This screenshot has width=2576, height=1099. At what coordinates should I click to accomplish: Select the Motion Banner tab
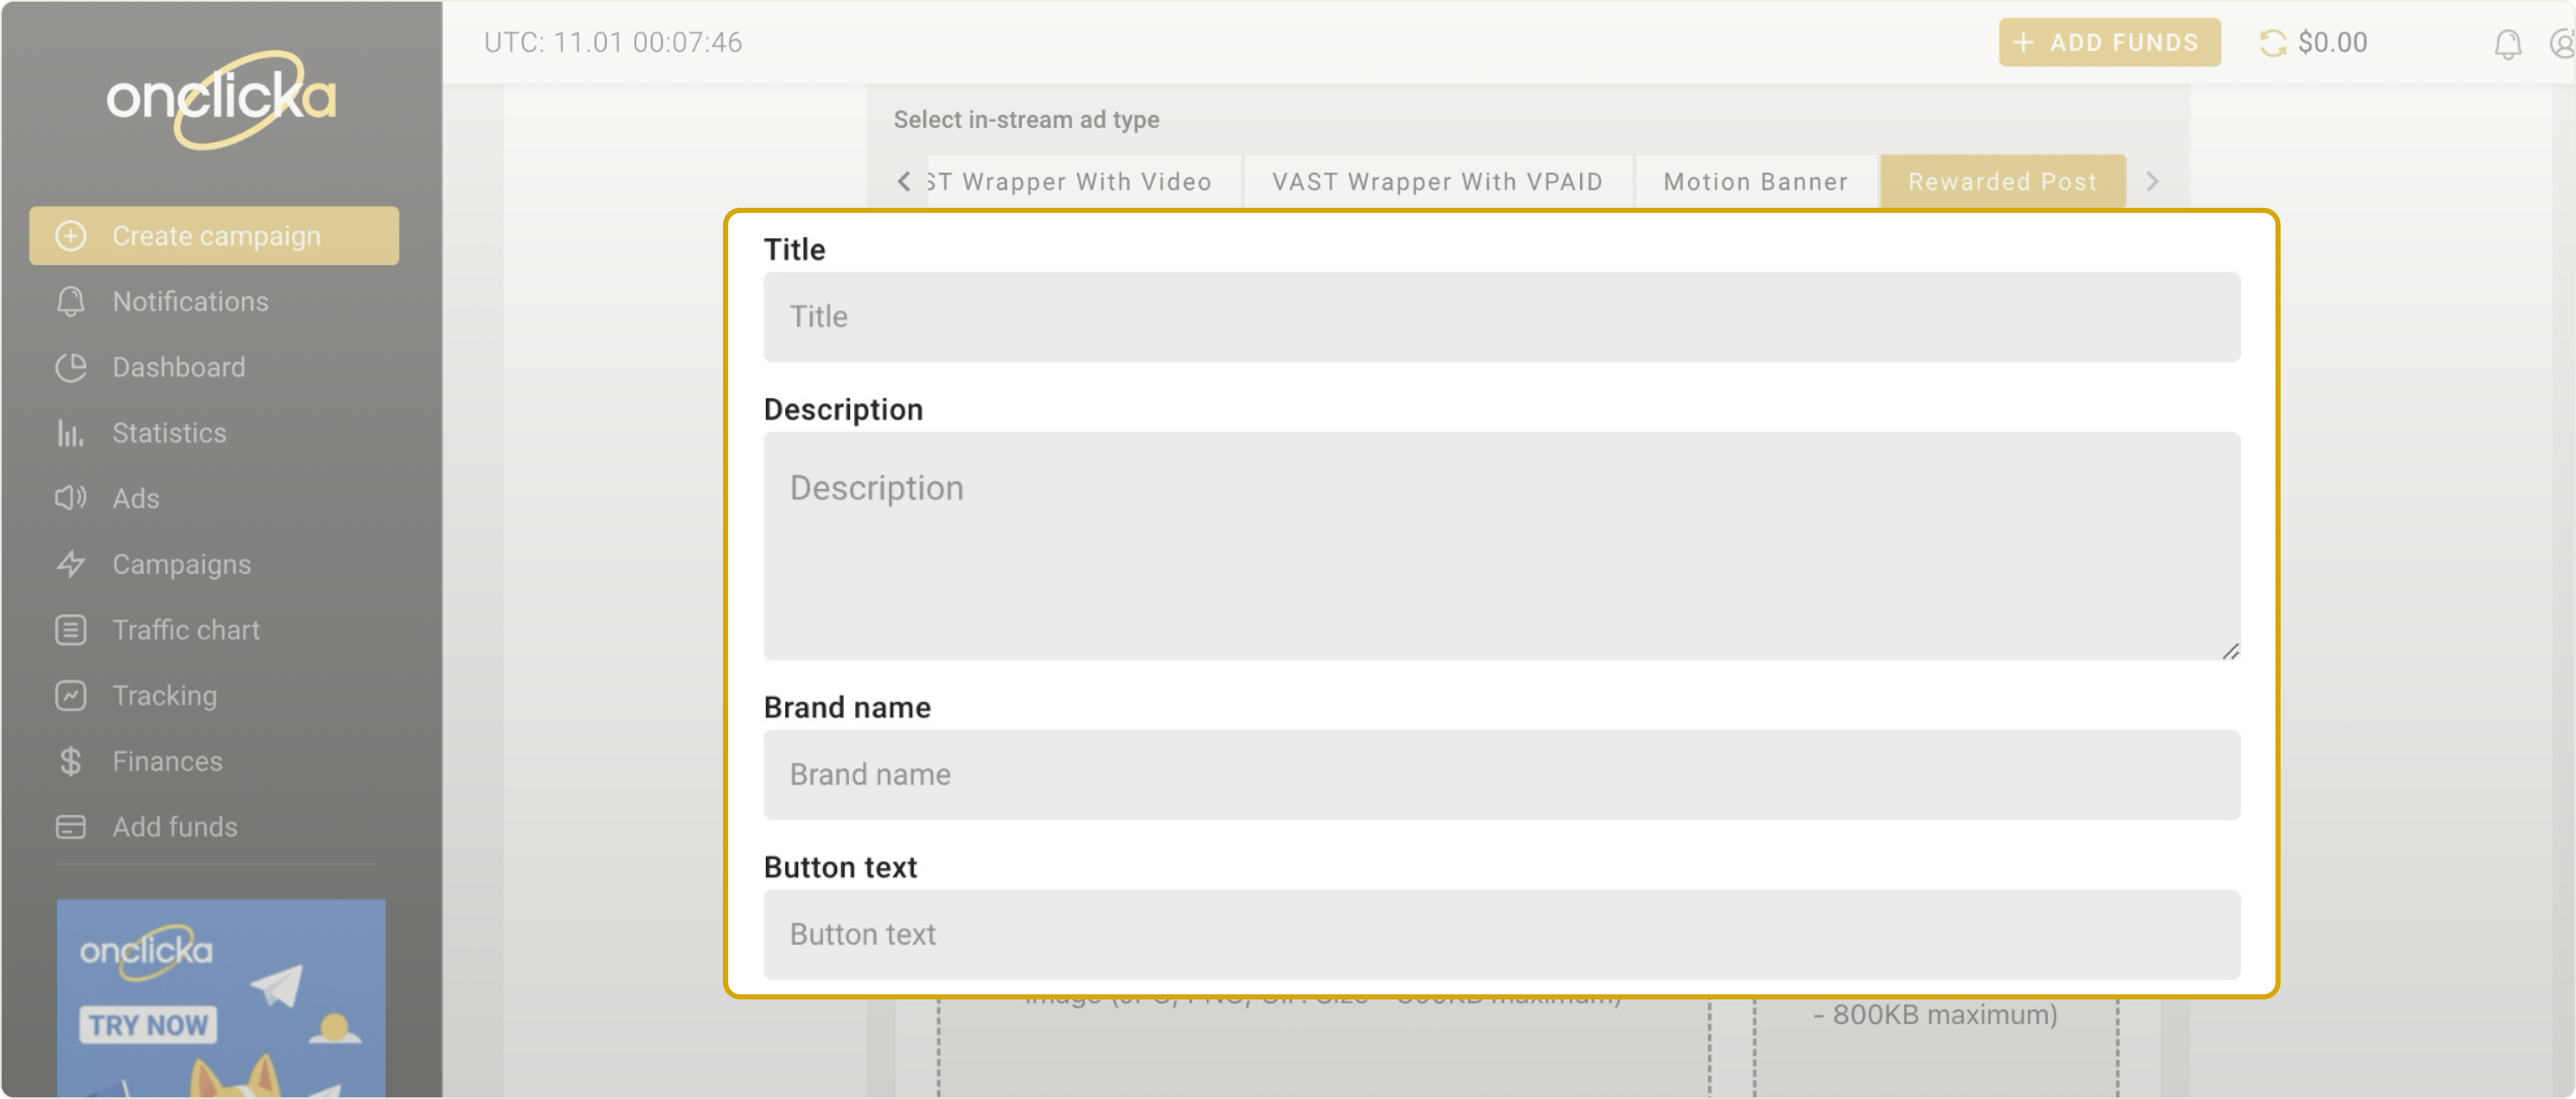click(1755, 182)
